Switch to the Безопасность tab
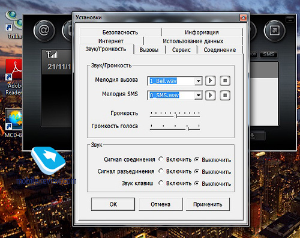The image size is (300, 238). (121, 32)
